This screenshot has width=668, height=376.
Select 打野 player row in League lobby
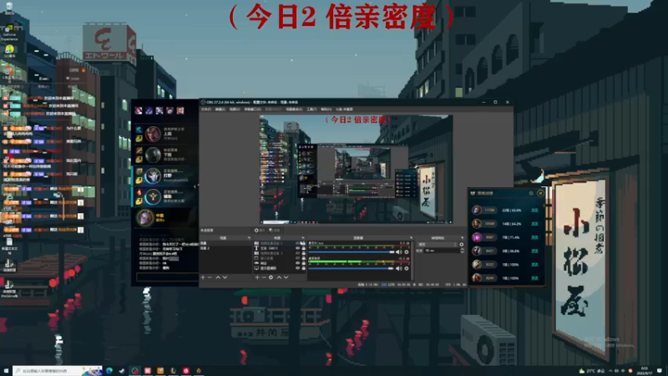click(x=164, y=175)
